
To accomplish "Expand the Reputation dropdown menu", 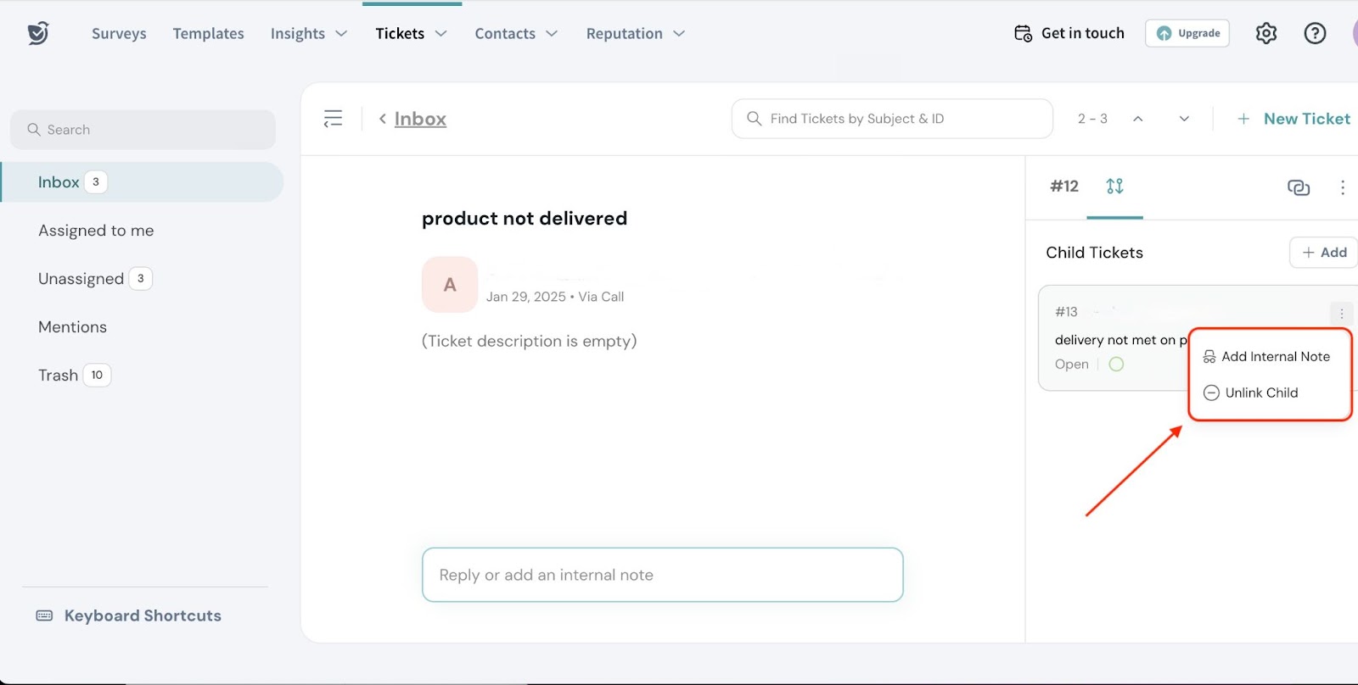I will pyautogui.click(x=635, y=34).
